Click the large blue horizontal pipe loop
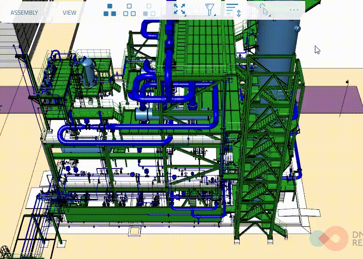The width and height of the screenshot is (363, 259). click(115, 133)
